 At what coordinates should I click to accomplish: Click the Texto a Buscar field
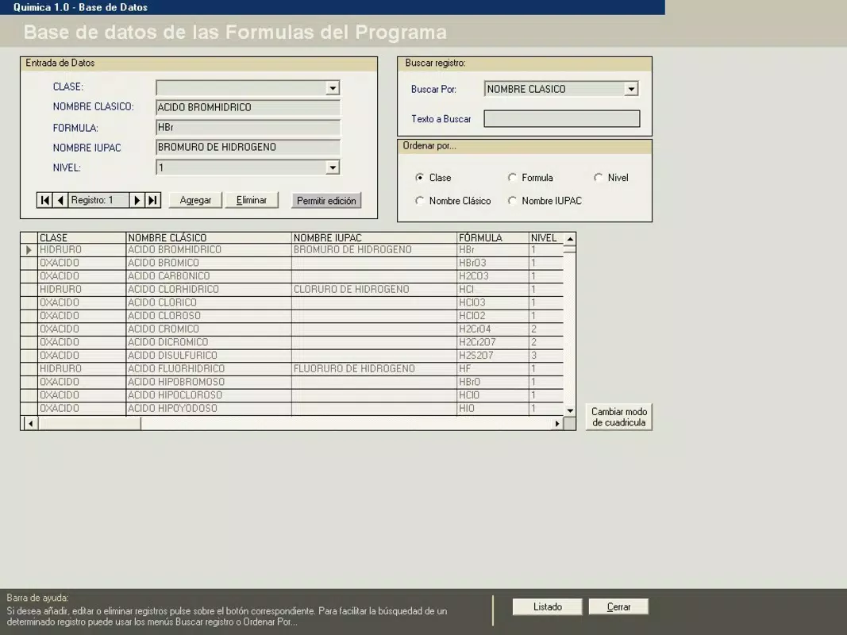click(x=562, y=119)
